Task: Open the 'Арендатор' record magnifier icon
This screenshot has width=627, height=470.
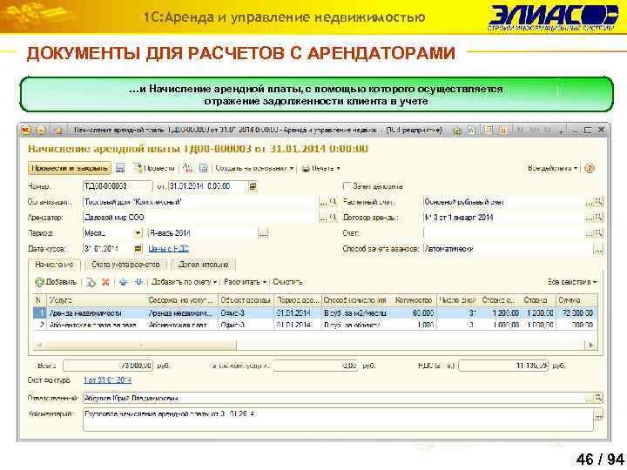Action: (x=333, y=218)
